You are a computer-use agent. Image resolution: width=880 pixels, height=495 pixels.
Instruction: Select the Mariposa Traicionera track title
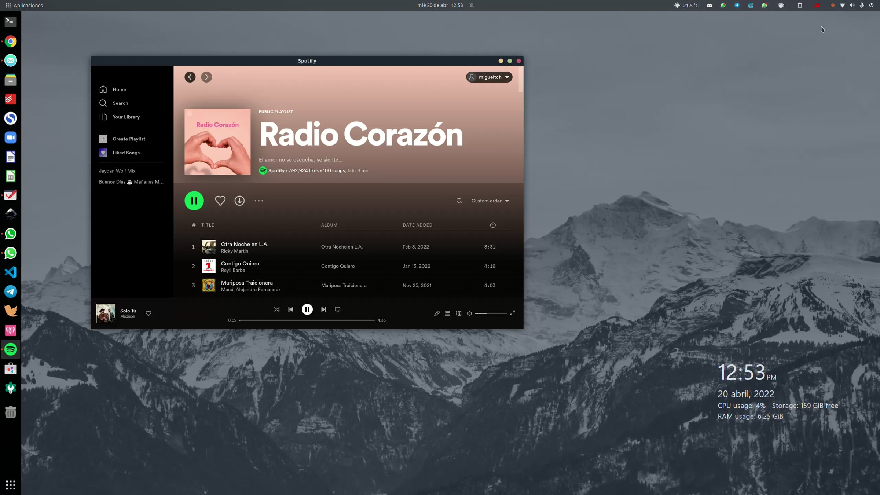[x=247, y=283]
